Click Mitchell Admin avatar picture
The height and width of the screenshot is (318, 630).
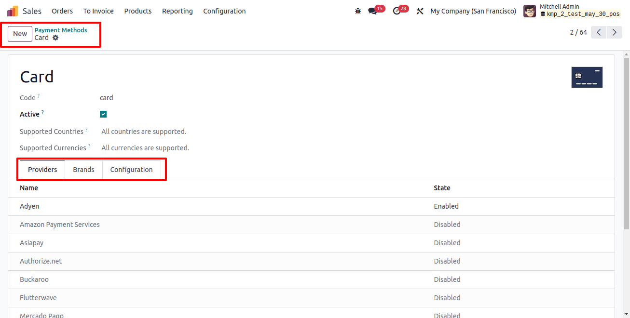[530, 11]
